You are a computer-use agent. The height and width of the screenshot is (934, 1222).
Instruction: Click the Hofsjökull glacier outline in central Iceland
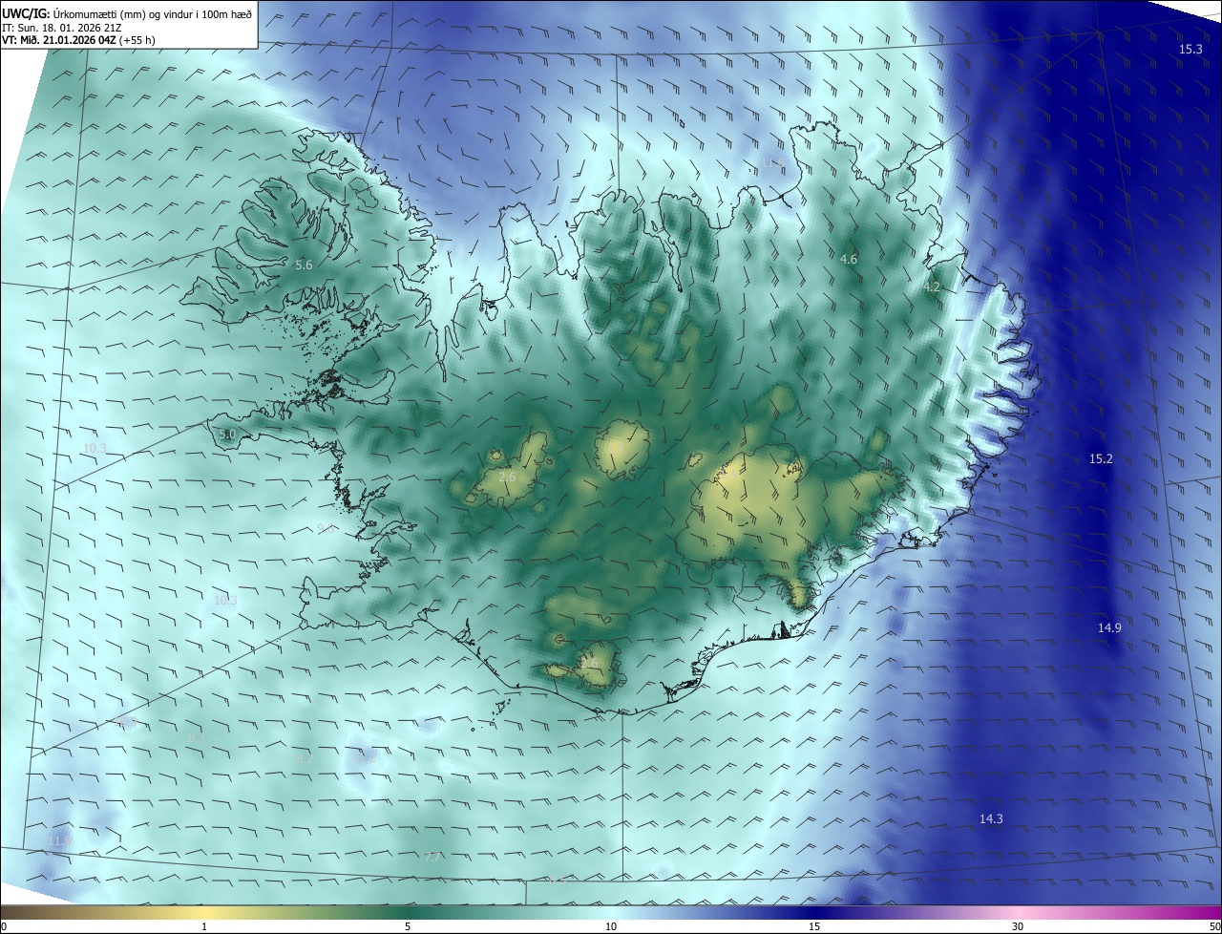(x=622, y=449)
